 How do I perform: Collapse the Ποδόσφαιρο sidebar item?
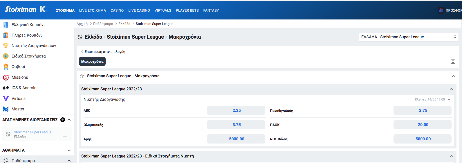coord(69,161)
